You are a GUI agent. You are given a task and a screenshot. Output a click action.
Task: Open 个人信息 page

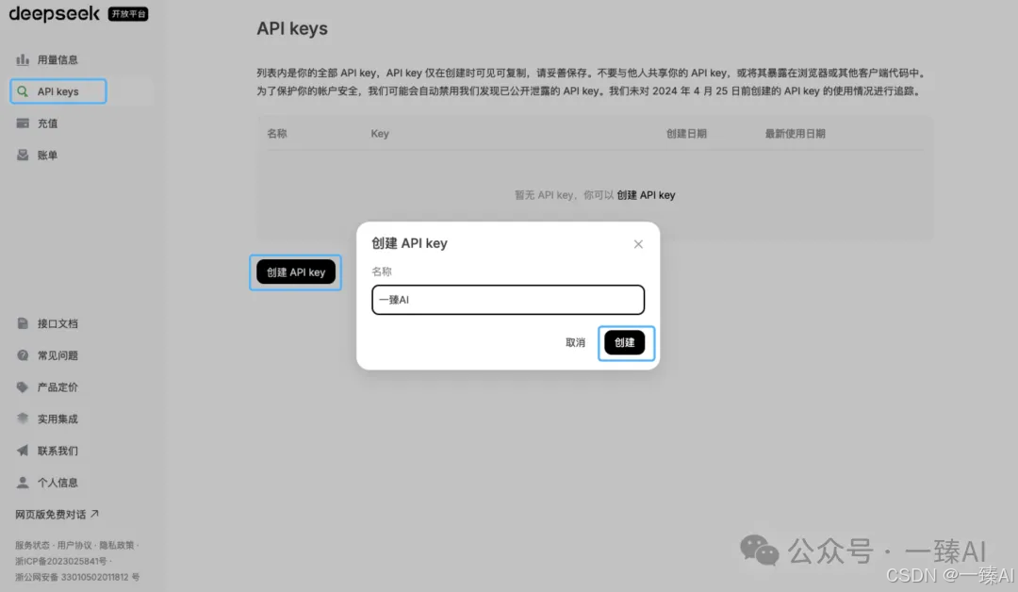pyautogui.click(x=57, y=483)
